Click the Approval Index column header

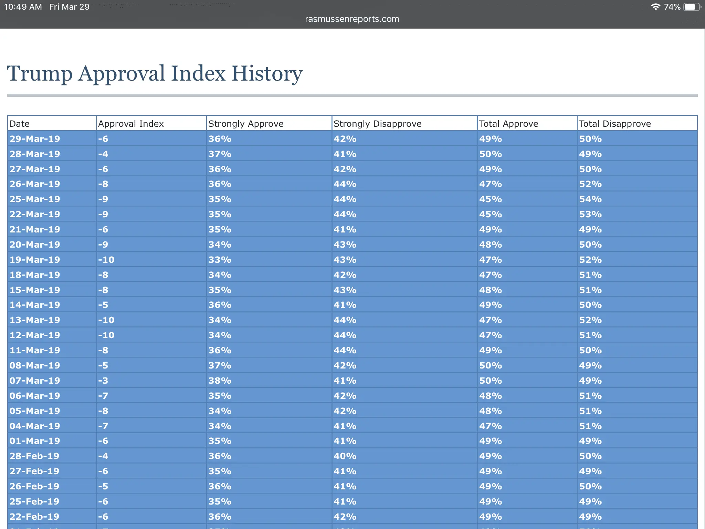(131, 124)
